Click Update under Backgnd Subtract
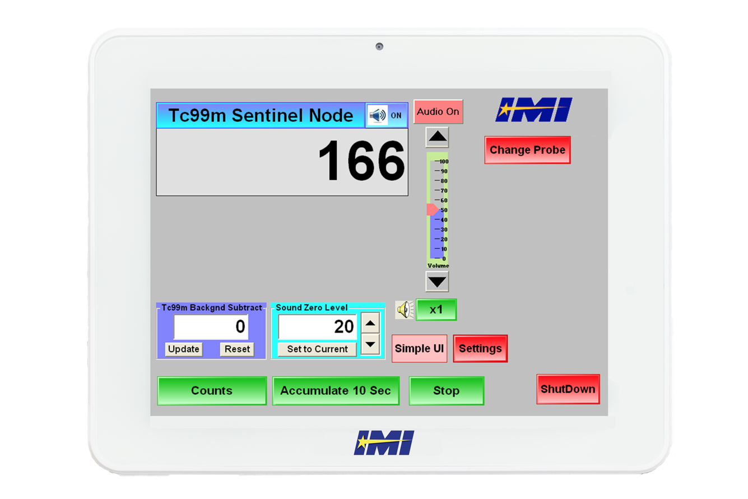Viewport: 748px width, 499px height. pyautogui.click(x=184, y=349)
